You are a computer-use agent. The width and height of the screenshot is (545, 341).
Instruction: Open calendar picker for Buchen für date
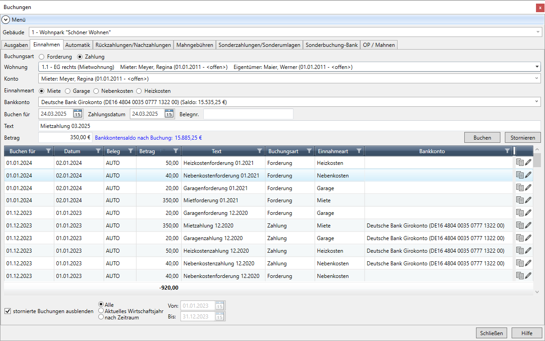pos(78,114)
